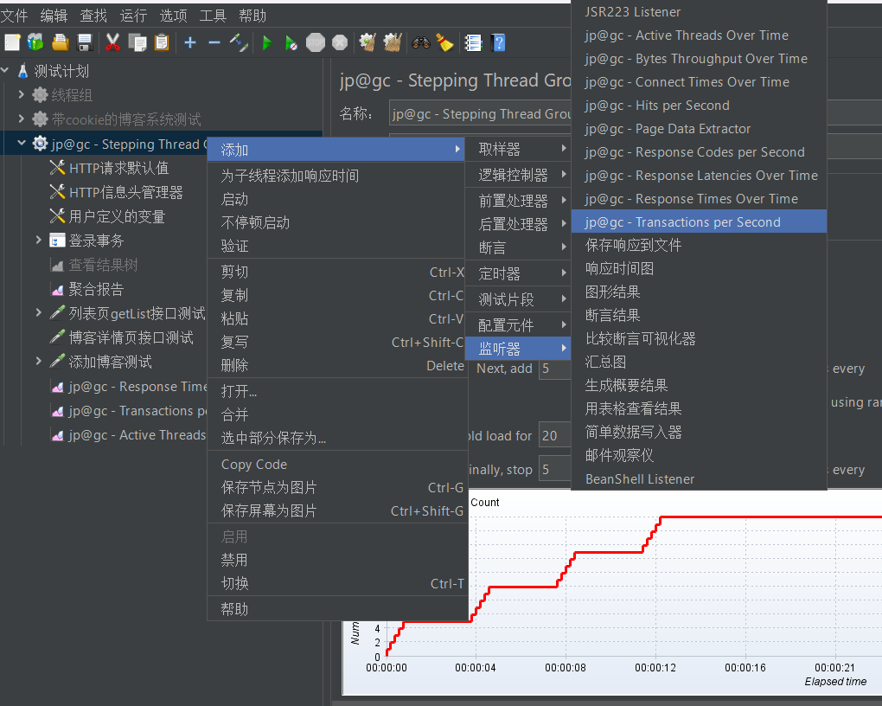The image size is (882, 706).
Task: Click Start no pauses icon
Action: tap(291, 42)
